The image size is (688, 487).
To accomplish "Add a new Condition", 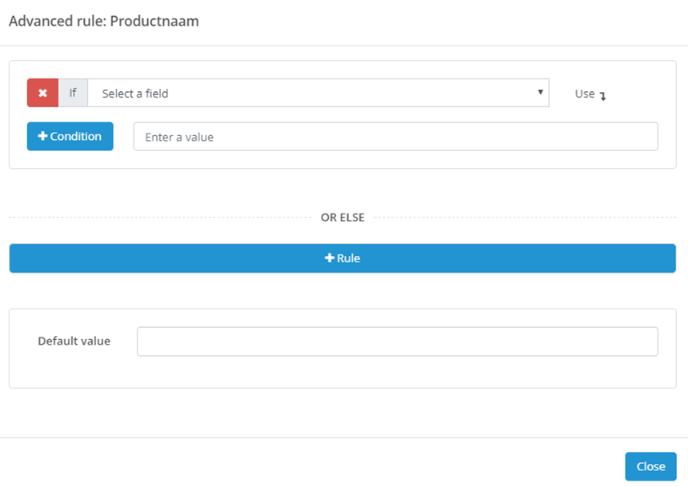I will (70, 137).
